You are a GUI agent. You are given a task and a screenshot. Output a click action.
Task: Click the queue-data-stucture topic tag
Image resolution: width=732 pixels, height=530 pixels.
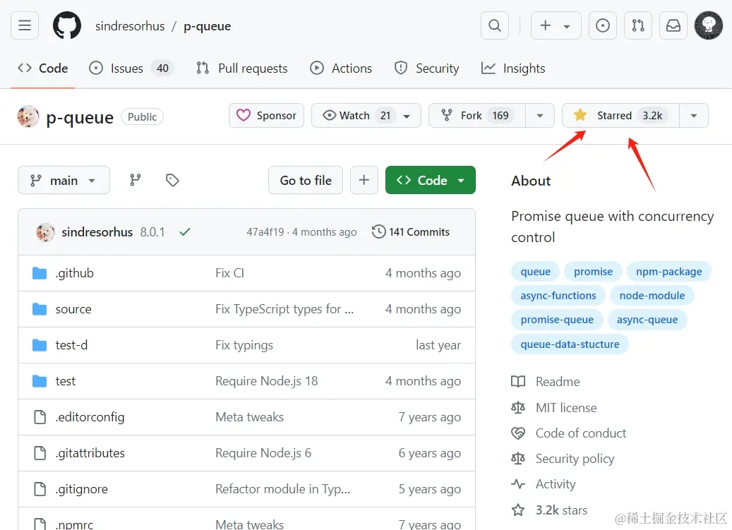point(570,344)
